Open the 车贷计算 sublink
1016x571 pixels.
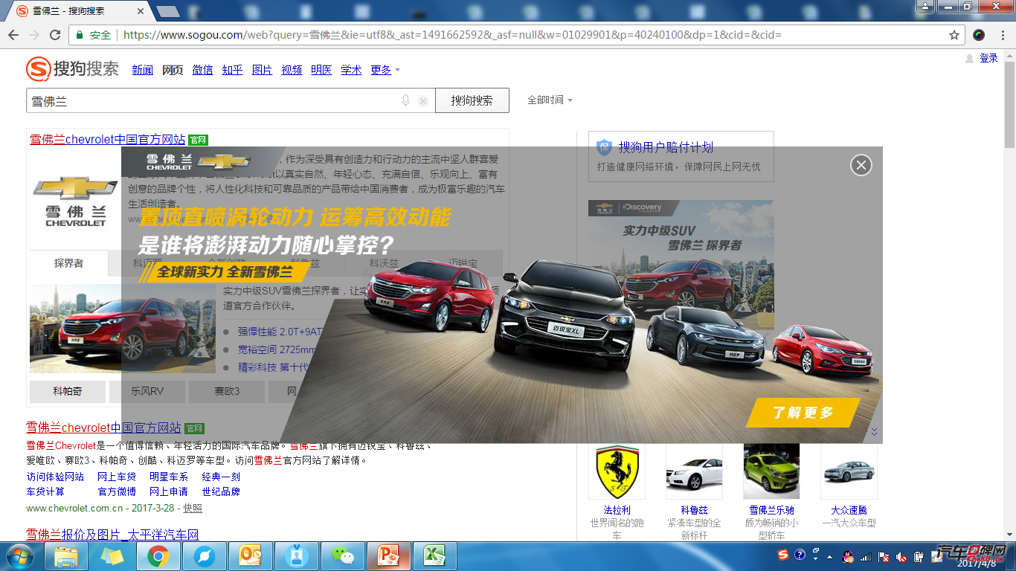tap(45, 491)
